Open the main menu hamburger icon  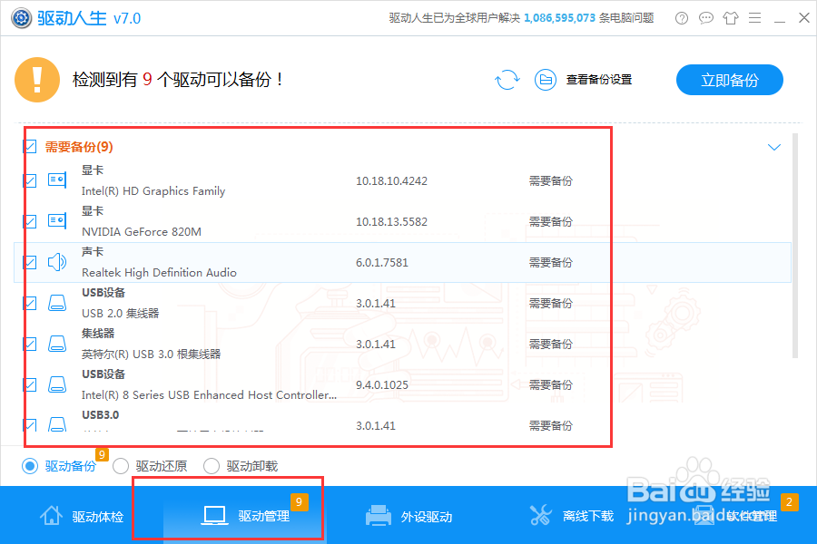[x=755, y=18]
